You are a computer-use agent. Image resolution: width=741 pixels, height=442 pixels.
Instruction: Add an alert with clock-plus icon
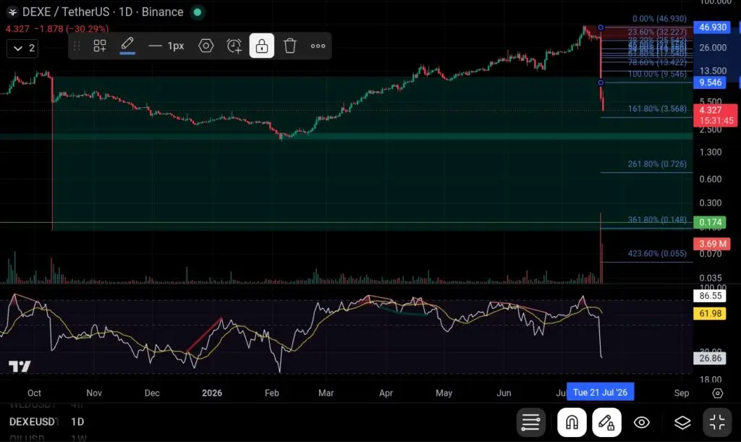tap(234, 46)
